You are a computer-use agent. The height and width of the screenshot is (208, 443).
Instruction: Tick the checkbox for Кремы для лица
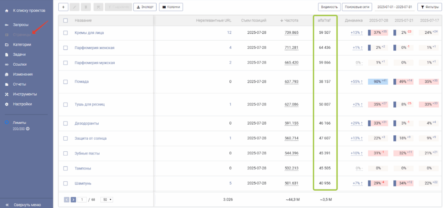click(x=65, y=33)
